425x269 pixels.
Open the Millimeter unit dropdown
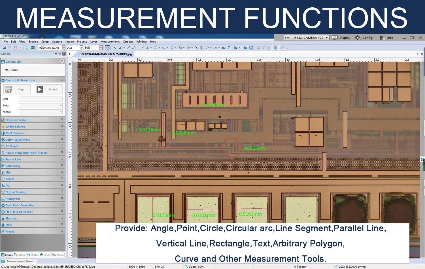coord(64,48)
